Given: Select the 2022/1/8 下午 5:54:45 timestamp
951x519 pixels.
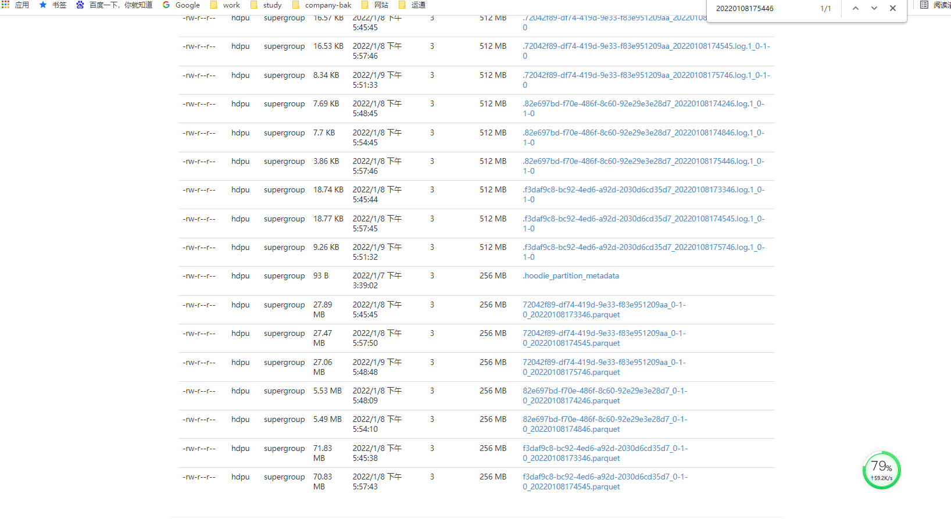Looking at the screenshot, I should click(377, 138).
